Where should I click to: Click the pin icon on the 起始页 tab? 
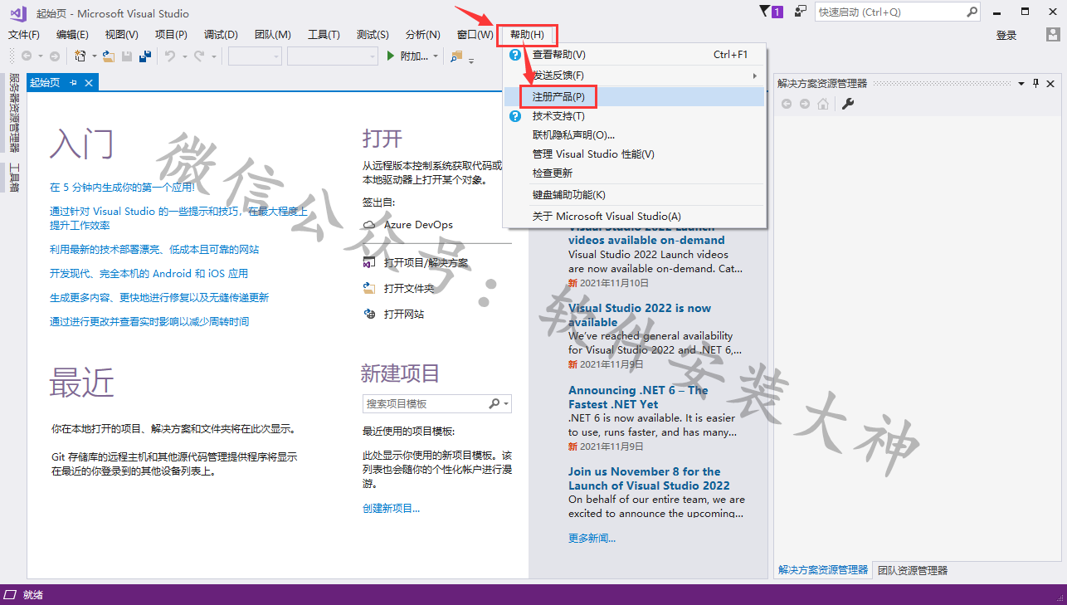click(x=73, y=82)
